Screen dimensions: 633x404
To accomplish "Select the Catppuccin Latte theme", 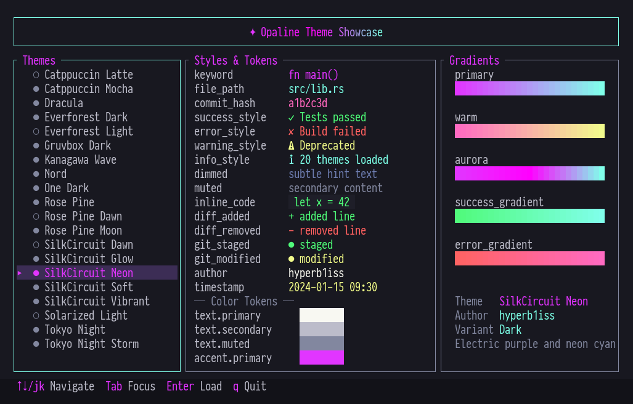I will pyautogui.click(x=97, y=75).
